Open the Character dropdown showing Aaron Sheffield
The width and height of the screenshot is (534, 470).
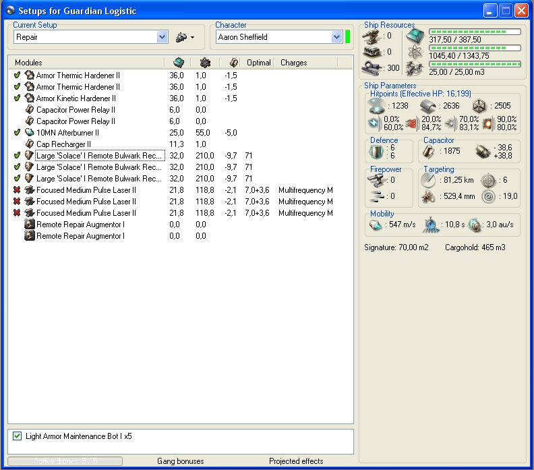tap(336, 37)
